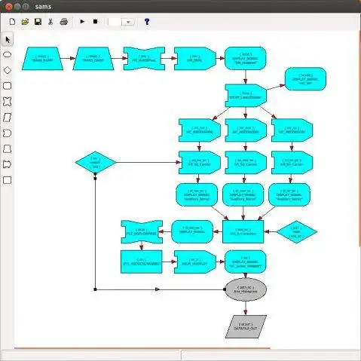This screenshot has height=361, width=361.
Task: Open the toolbar dropdown arrow
Action: pyautogui.click(x=128, y=22)
